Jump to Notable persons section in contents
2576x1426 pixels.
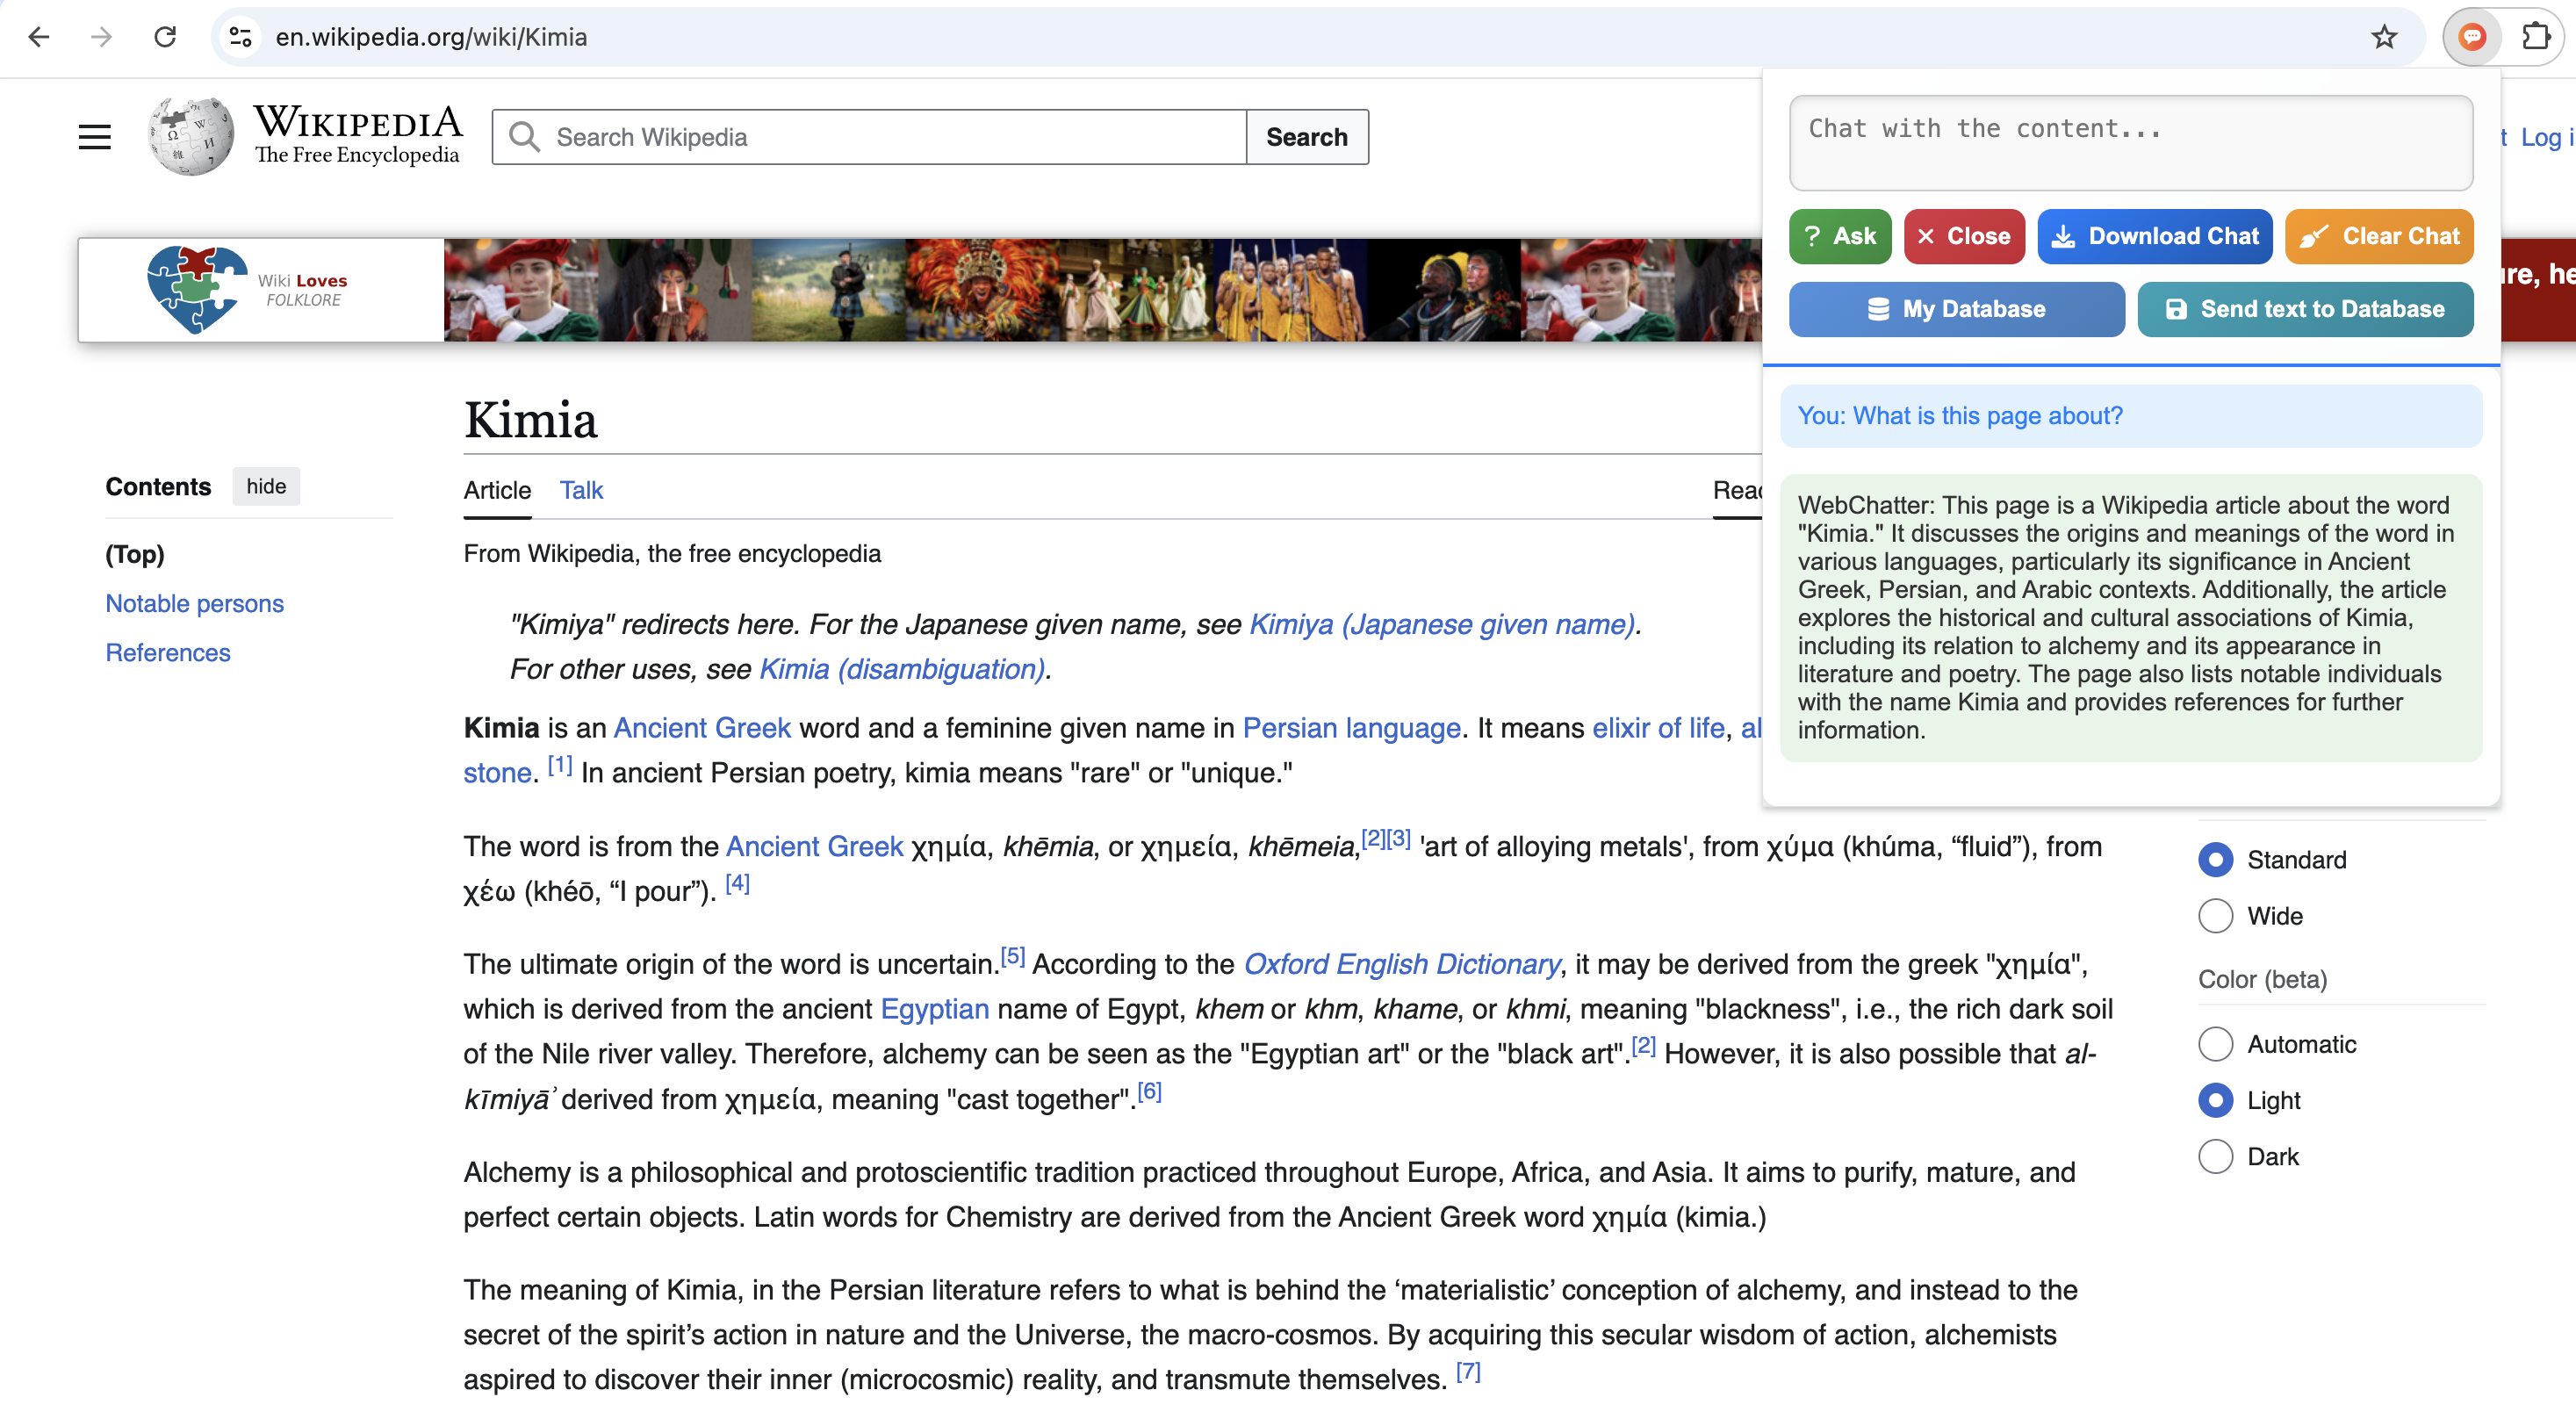tap(194, 604)
